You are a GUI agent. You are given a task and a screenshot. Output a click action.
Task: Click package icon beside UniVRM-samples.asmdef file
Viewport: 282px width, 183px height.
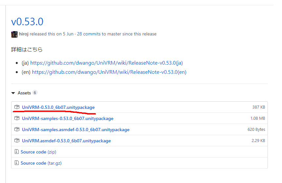click(17, 129)
